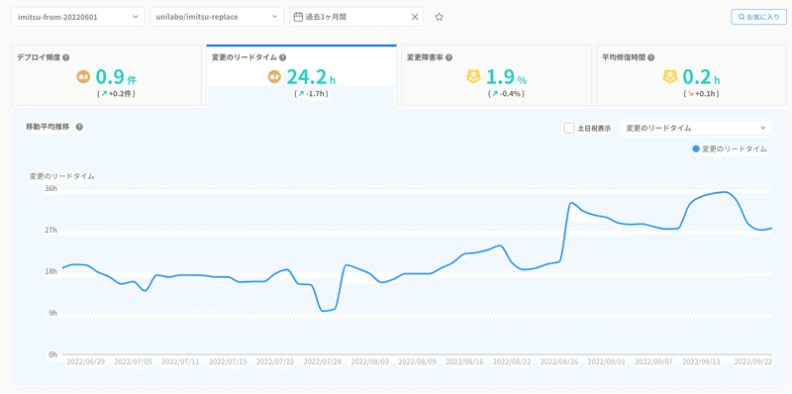The width and height of the screenshot is (792, 394).
Task: Toggle the 変更のリードタイム legend item
Action: point(730,149)
